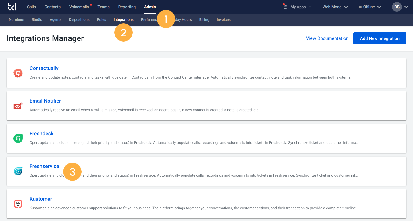Click the Integrations Manager heading
The image size is (413, 221).
tap(45, 38)
